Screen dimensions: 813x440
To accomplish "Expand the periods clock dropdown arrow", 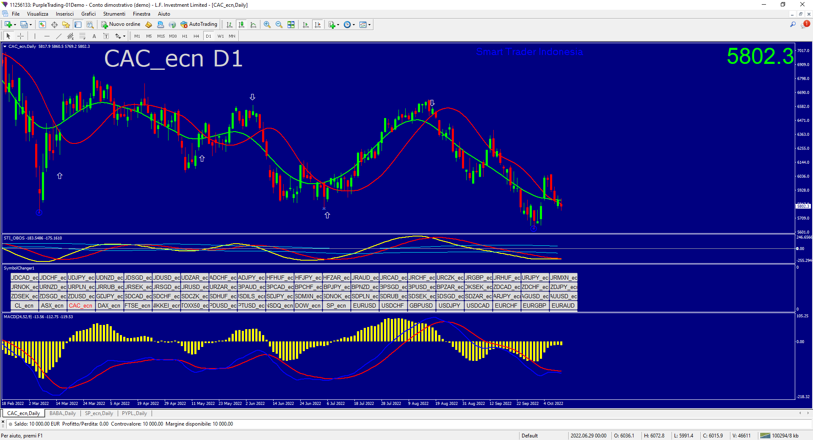I will (x=354, y=25).
